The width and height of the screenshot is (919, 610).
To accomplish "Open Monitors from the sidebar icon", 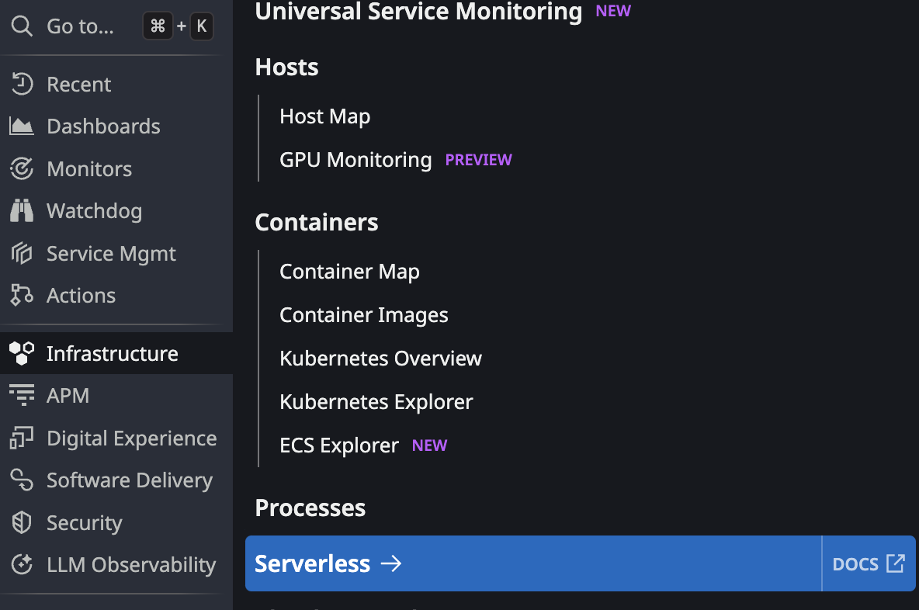I will 21,168.
